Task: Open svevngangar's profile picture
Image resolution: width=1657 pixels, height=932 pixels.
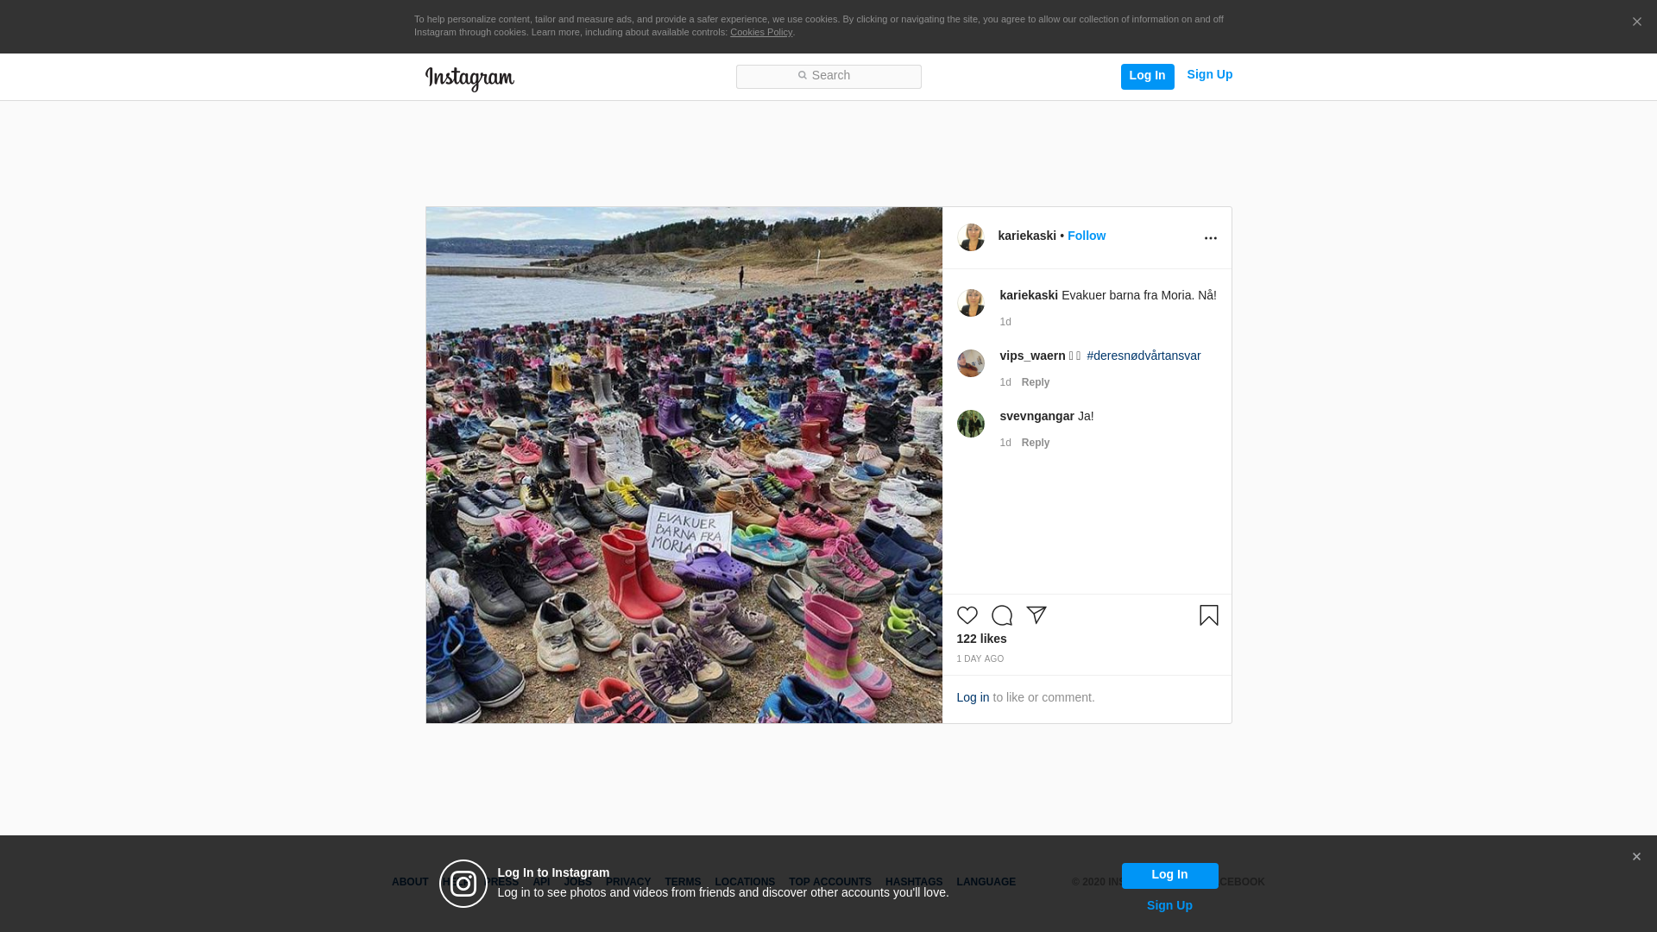Action: coord(970,424)
